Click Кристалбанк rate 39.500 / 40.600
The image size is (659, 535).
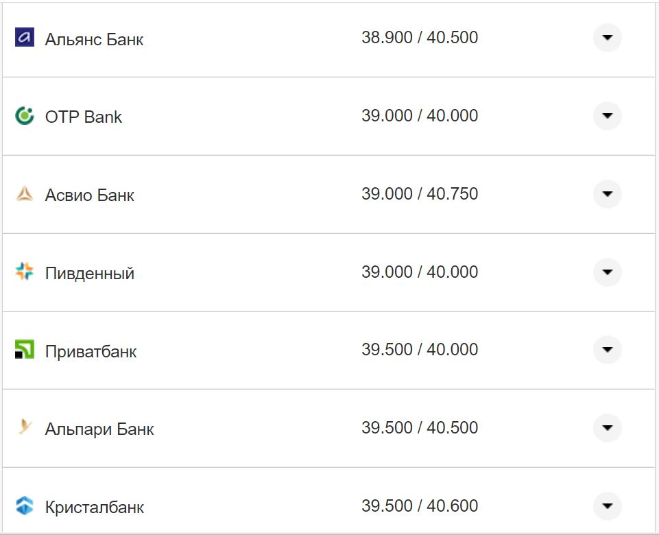click(x=420, y=506)
